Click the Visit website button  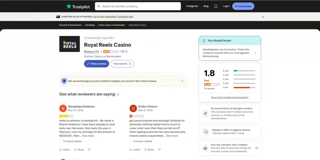tap(122, 64)
